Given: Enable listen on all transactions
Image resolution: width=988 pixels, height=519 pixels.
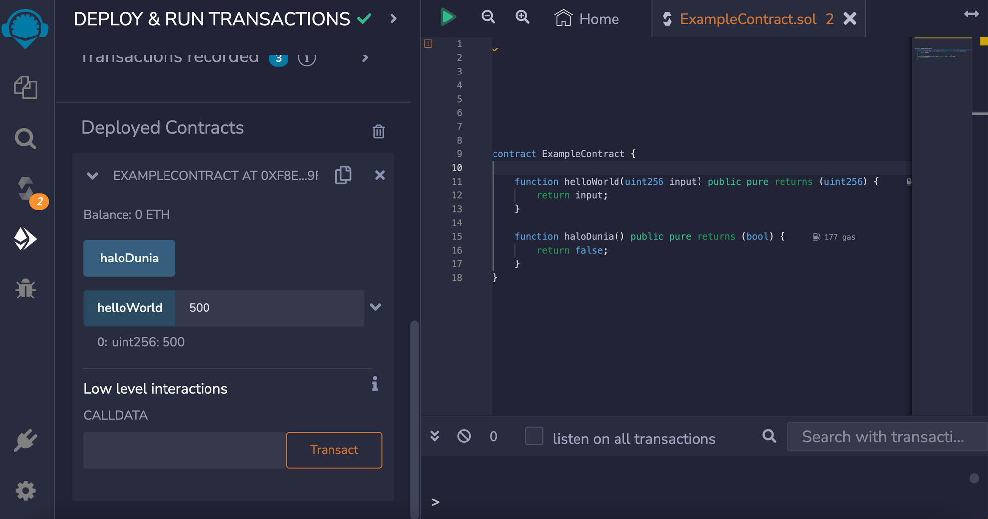Looking at the screenshot, I should pos(534,436).
